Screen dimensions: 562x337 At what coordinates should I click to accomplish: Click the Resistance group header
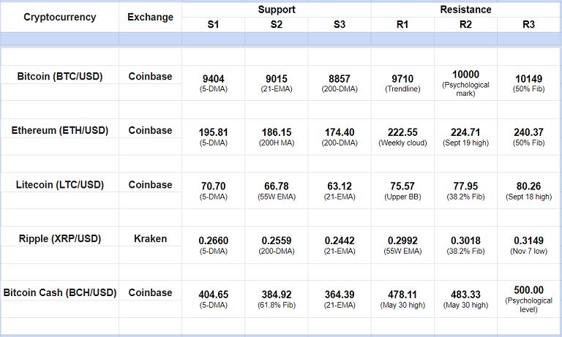[465, 10]
